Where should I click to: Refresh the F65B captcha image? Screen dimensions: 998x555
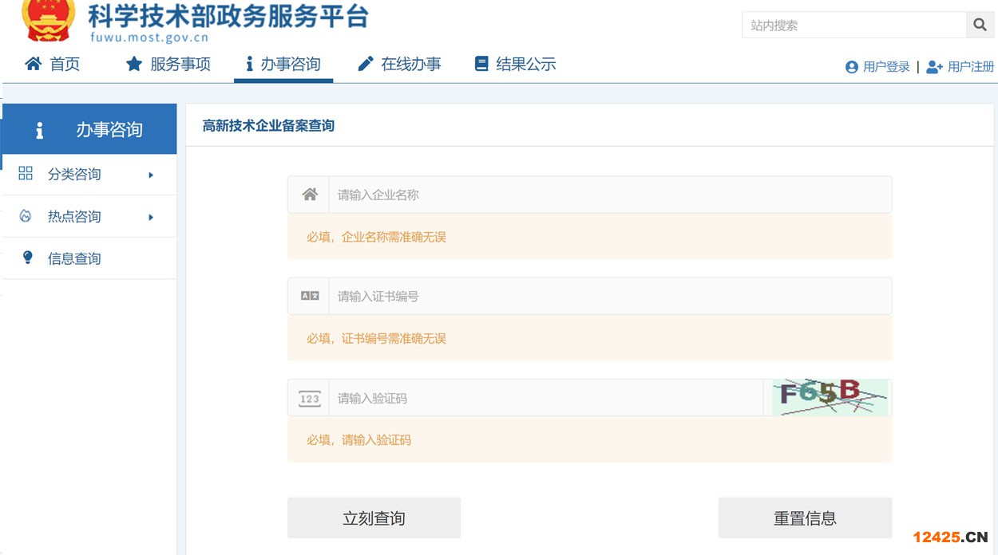tap(830, 397)
